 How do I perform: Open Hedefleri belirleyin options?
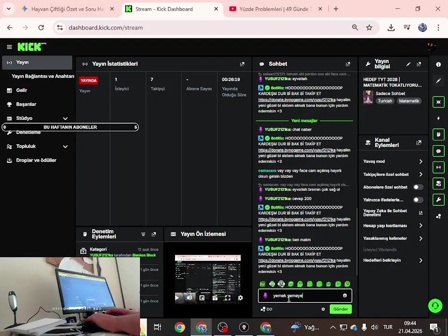393,260
